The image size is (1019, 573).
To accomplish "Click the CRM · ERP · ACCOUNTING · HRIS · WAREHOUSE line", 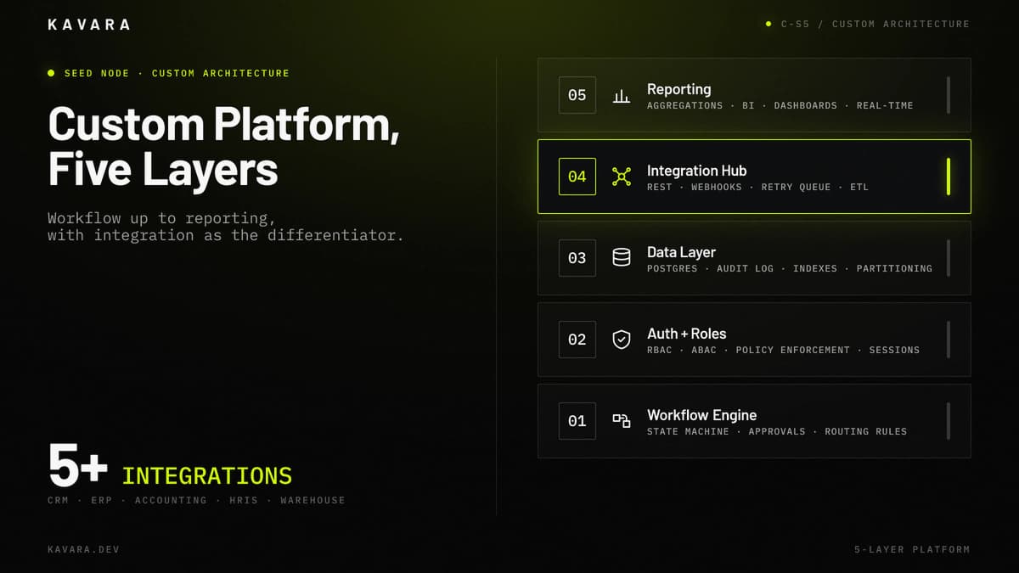I will [196, 500].
